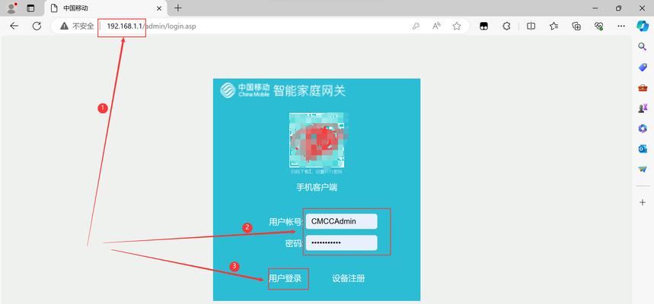Viewport: 654px width, 304px height.
Task: Open the black extension icon beside the address bar
Action: click(x=483, y=27)
